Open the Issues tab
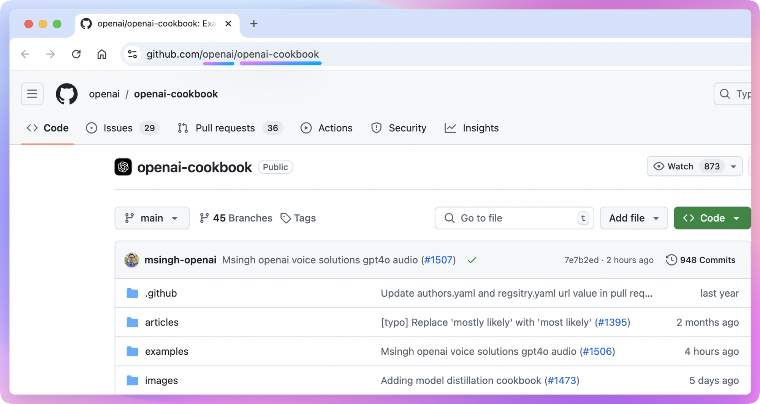 pos(122,128)
